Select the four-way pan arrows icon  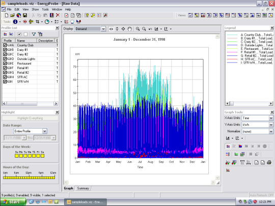tap(123, 29)
